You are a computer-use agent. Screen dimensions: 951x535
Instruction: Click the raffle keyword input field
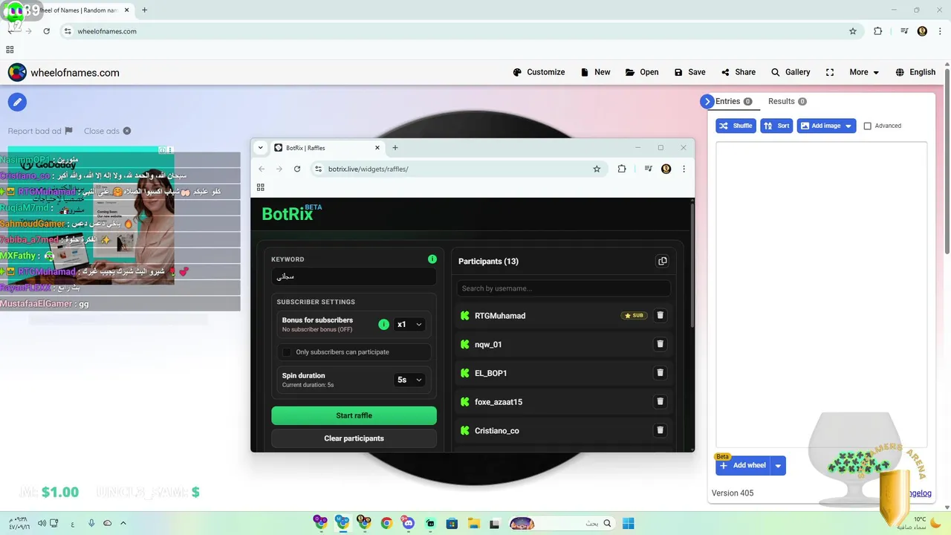click(x=354, y=276)
